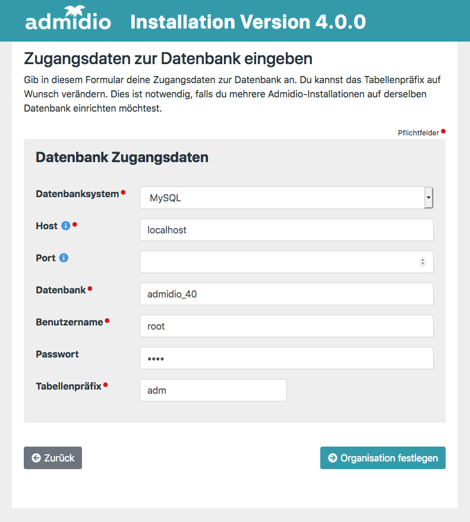Click the Tabellenpräfix field containing adm

coord(213,390)
